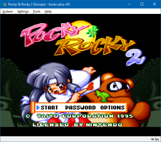
Task: Click the TAITO CORPORATION 1995 text
Action: point(85,116)
